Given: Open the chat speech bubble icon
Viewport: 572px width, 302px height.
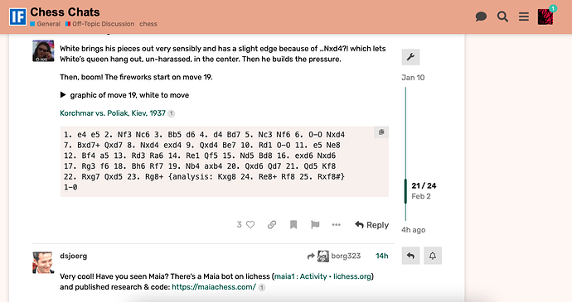Looking at the screenshot, I should (x=481, y=17).
